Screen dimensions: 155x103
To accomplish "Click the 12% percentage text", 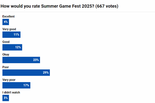I will click(x=18, y=47).
